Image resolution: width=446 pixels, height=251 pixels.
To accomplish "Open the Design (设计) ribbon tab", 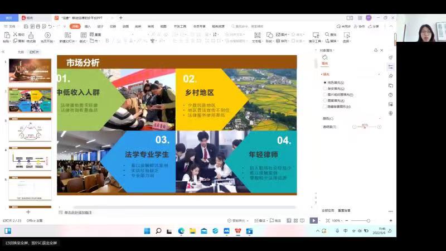I will [100, 26].
